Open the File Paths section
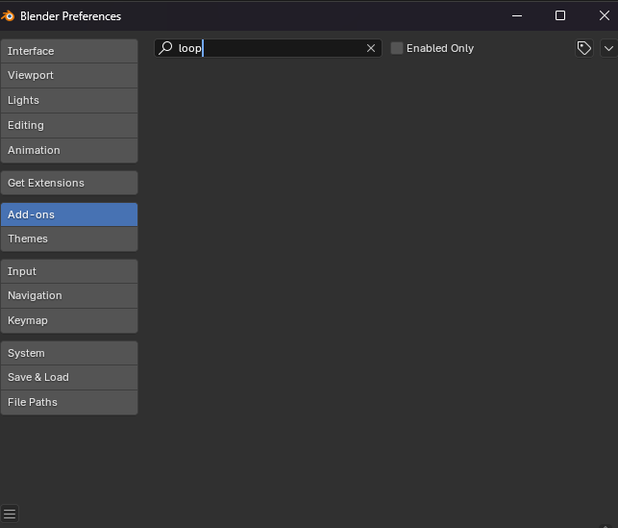 69,402
